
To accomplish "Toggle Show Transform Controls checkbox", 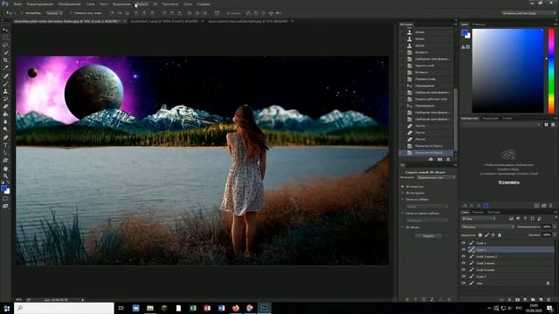I will (71, 13).
